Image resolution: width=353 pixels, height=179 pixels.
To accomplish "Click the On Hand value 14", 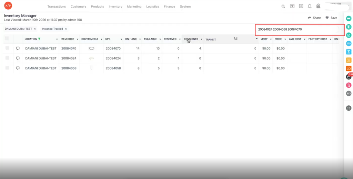I will click(138, 48).
